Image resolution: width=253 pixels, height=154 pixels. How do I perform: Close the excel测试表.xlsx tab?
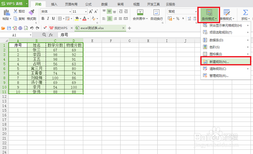click(x=123, y=28)
